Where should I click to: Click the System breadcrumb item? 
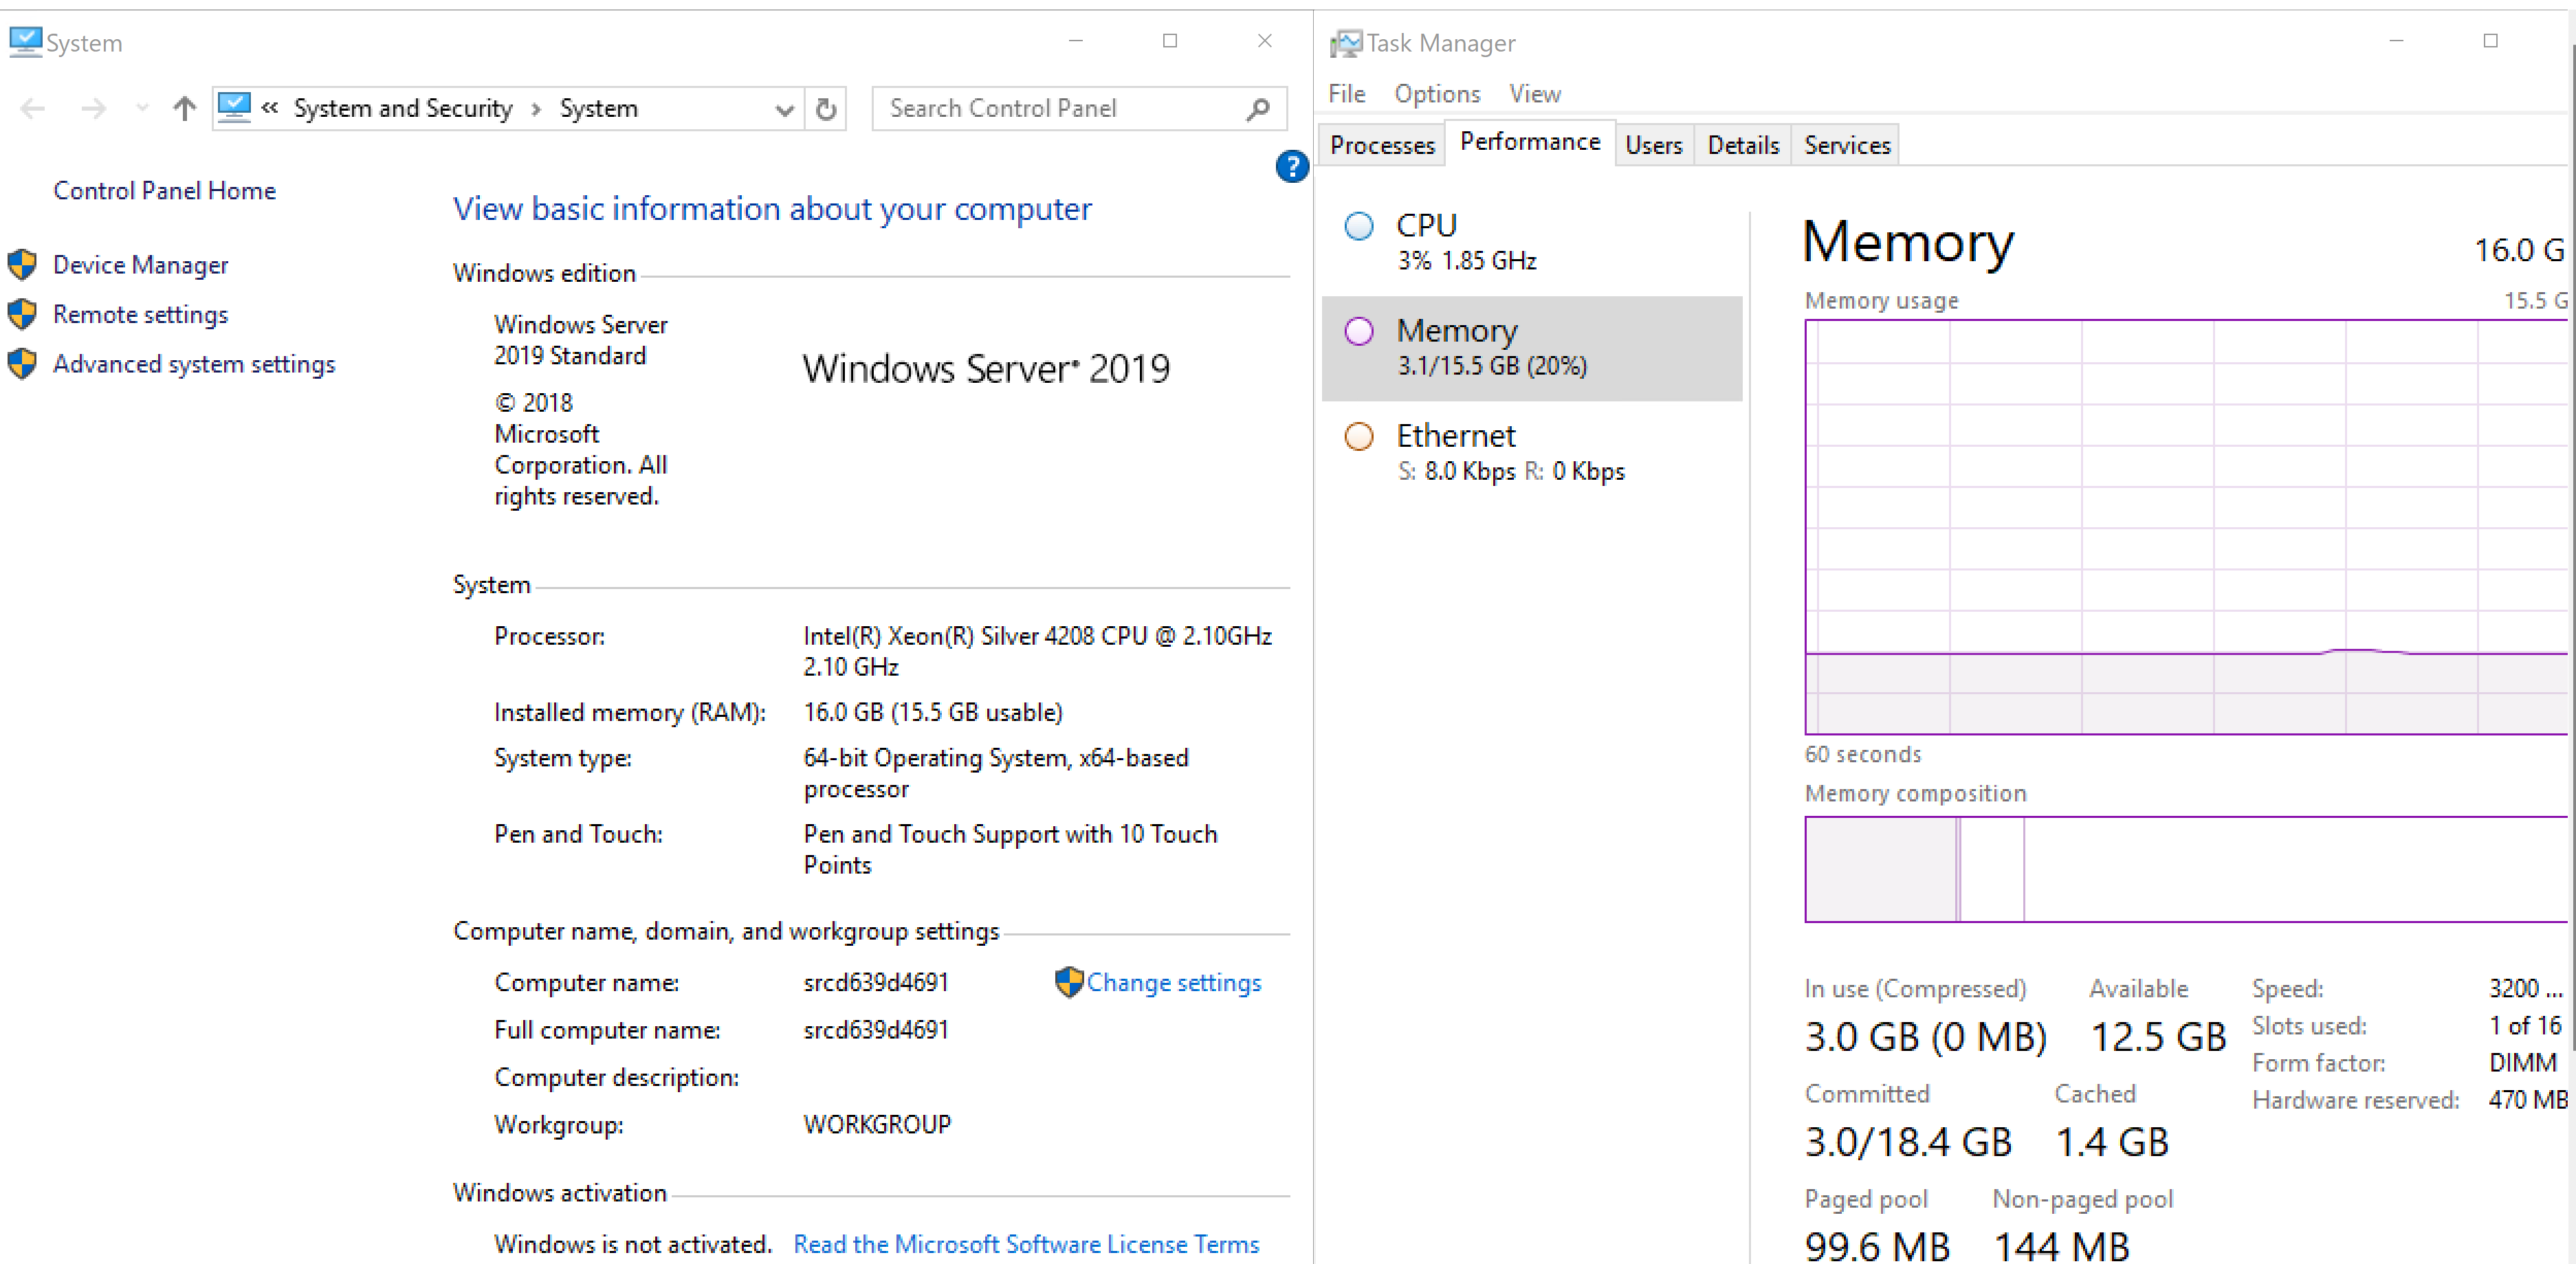598,108
